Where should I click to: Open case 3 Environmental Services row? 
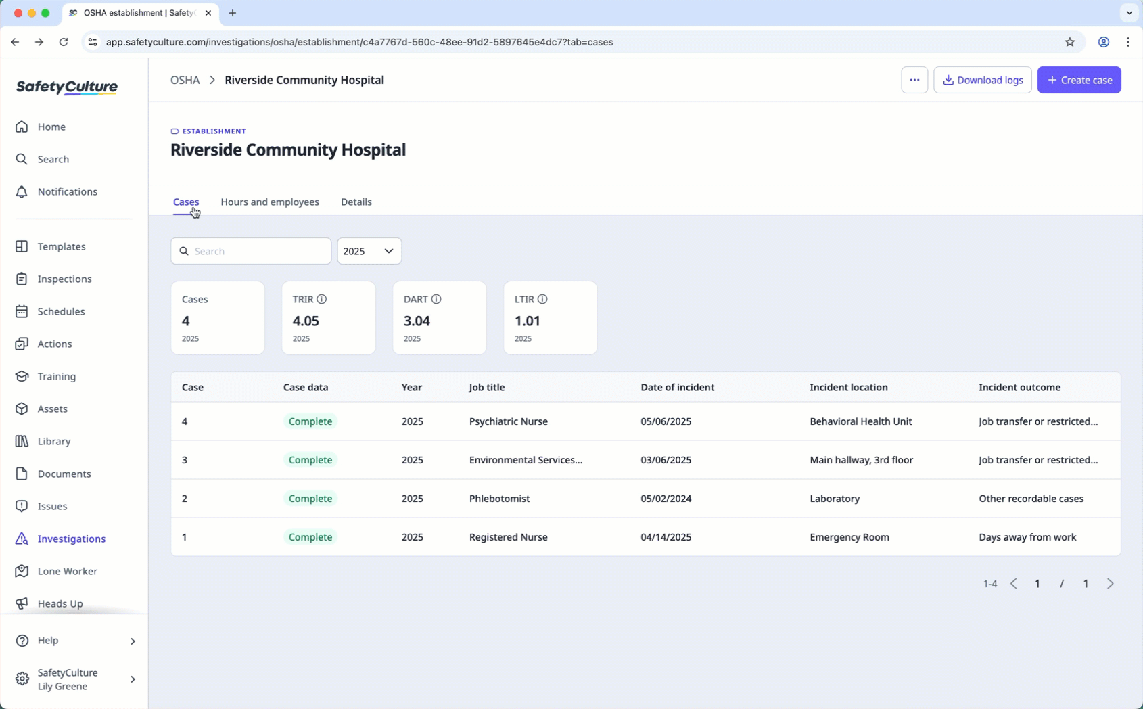(x=646, y=460)
